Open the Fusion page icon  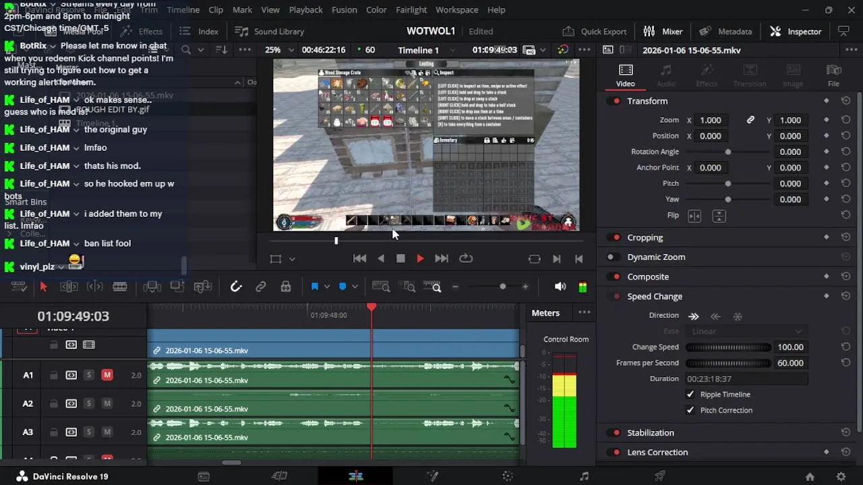click(x=432, y=476)
